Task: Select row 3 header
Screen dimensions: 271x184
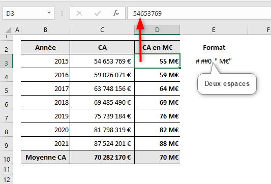Action: tap(7, 61)
